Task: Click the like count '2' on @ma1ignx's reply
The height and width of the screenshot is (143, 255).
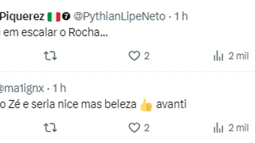Action: tap(147, 128)
